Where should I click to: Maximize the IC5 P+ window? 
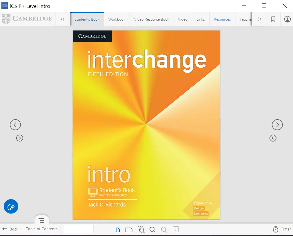pyautogui.click(x=264, y=6)
